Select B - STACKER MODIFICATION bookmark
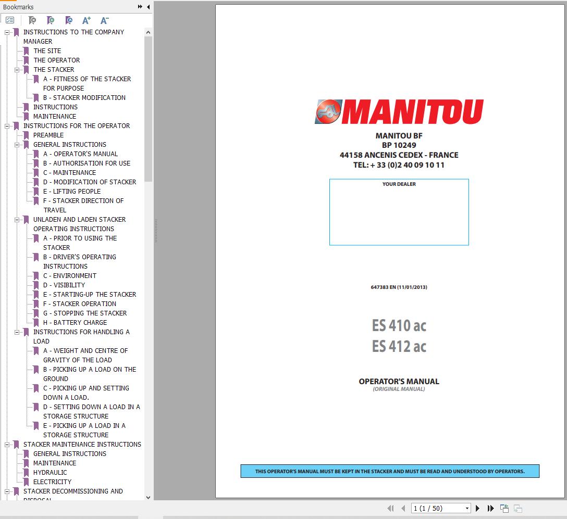Image resolution: width=567 pixels, height=519 pixels. pyautogui.click(x=84, y=97)
